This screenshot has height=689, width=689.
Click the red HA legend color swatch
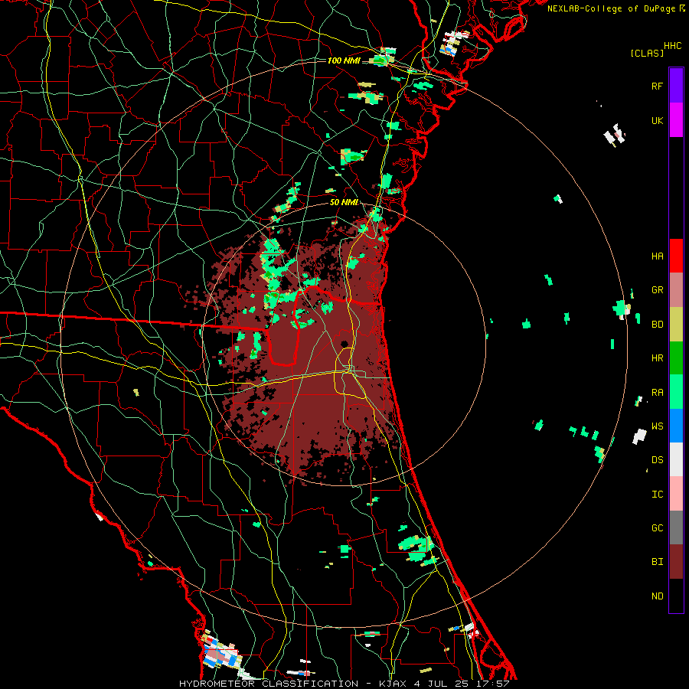(676, 256)
